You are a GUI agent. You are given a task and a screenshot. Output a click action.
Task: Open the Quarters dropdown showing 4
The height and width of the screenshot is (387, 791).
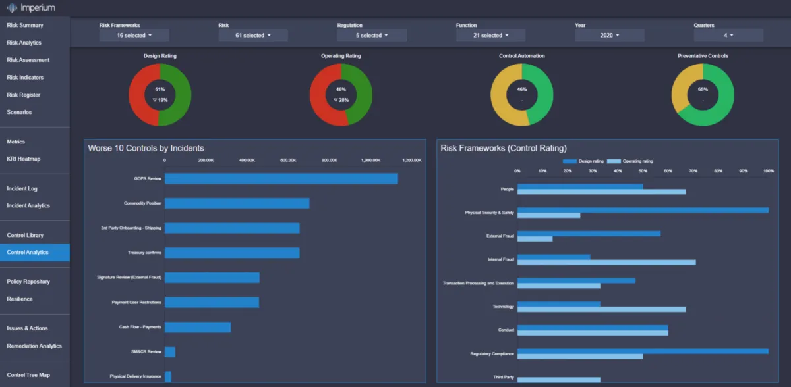[x=728, y=36]
